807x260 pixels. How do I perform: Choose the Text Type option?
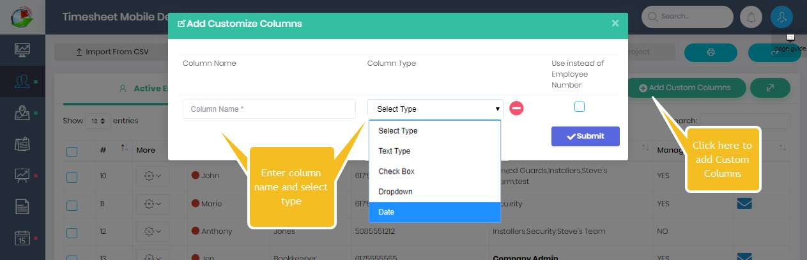pos(434,151)
